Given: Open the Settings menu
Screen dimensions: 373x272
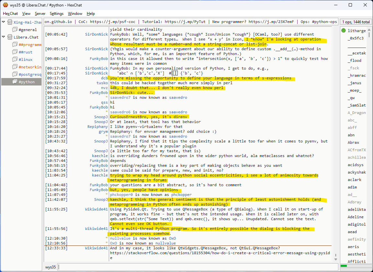Looking at the screenshot, I should click(57, 14).
